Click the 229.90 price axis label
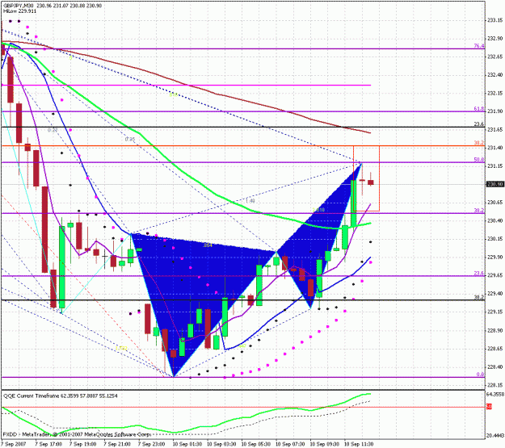 495,257
